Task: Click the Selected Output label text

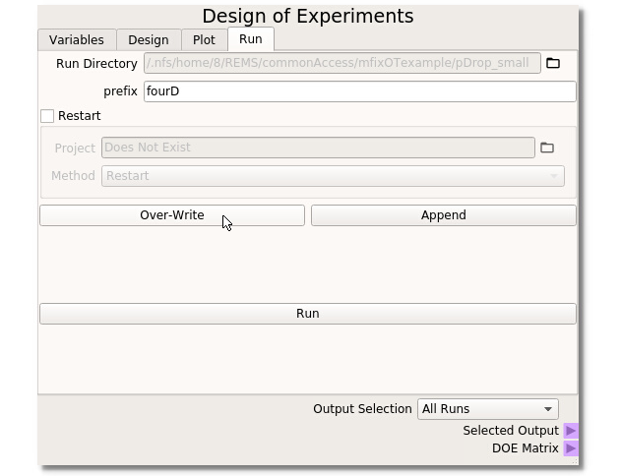Action: pyautogui.click(x=510, y=431)
